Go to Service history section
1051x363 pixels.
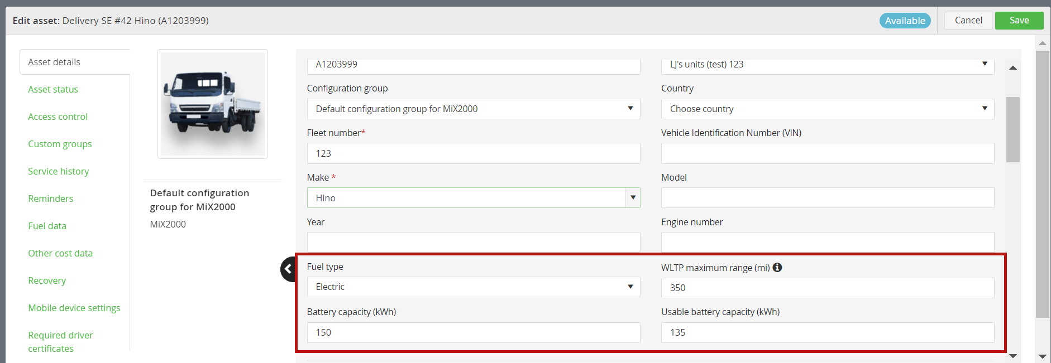click(x=59, y=171)
